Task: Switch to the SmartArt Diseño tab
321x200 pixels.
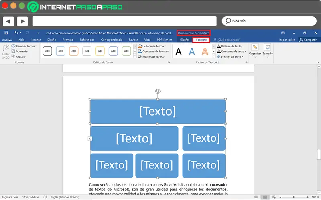Action: click(x=184, y=40)
